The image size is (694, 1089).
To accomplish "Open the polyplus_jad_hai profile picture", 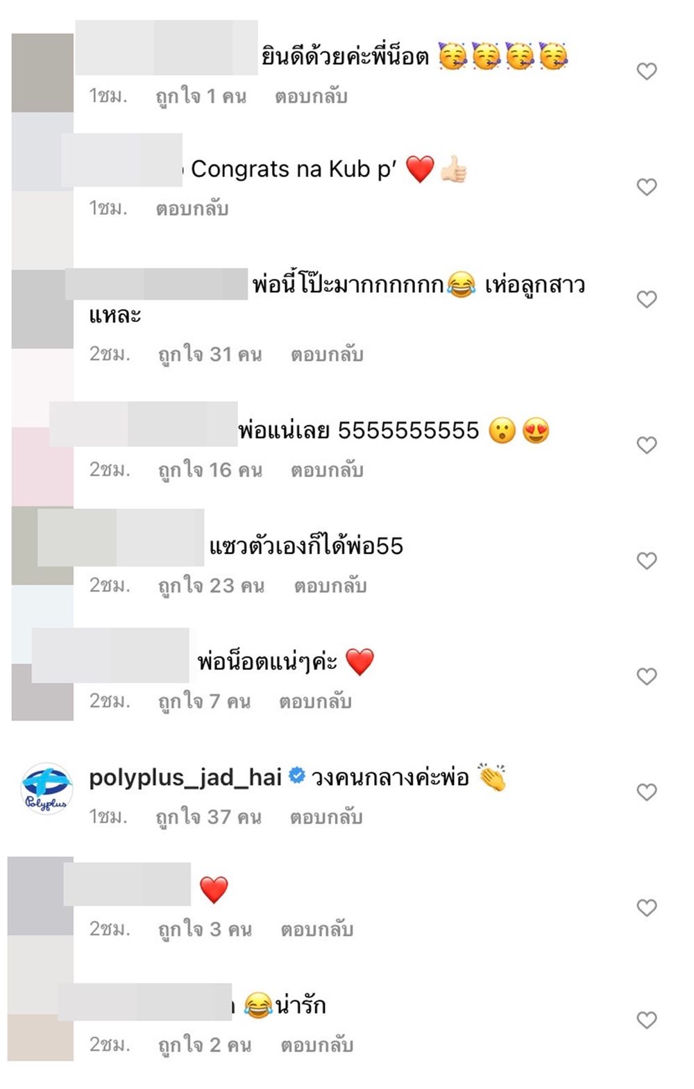I will (46, 788).
